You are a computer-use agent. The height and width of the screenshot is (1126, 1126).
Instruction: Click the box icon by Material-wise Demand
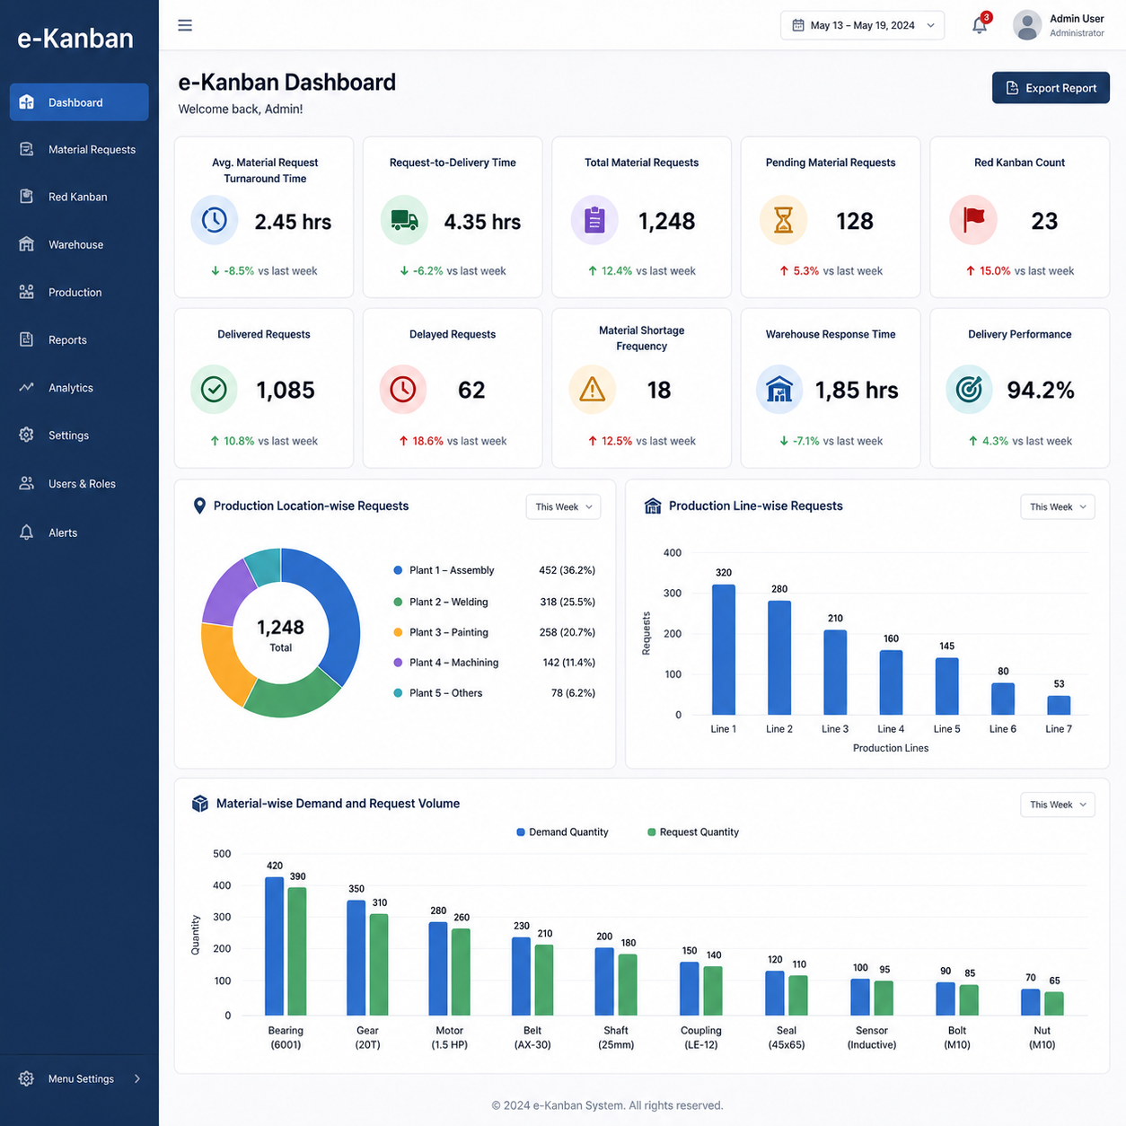199,804
